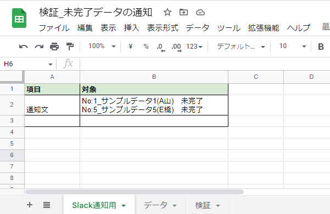This screenshot has width=330, height=214.
Task: Open the データ menu
Action: (198, 28)
